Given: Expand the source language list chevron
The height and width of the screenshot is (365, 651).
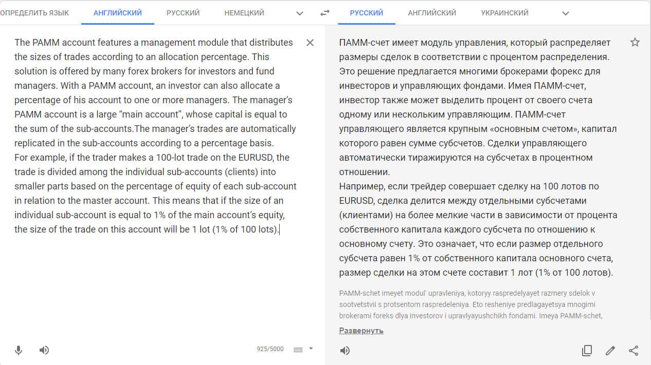Looking at the screenshot, I should pyautogui.click(x=300, y=13).
